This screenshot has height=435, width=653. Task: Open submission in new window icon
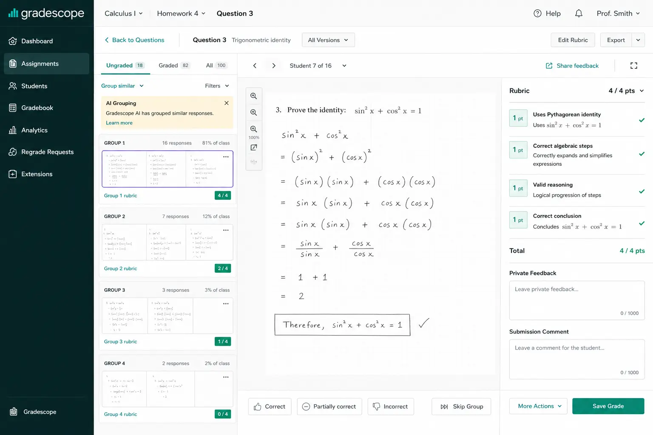point(254,147)
